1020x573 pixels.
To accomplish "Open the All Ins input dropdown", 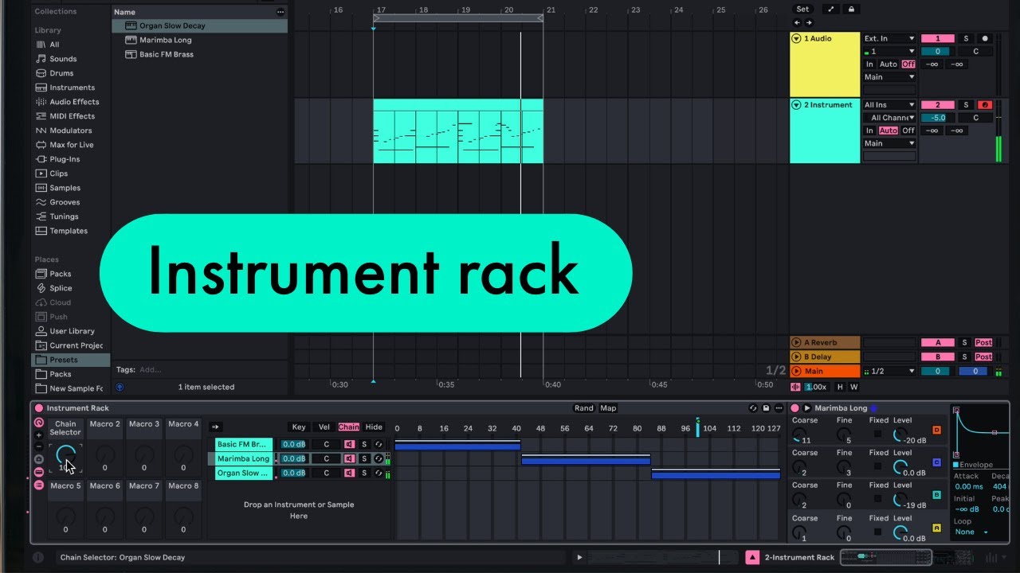I will 890,105.
